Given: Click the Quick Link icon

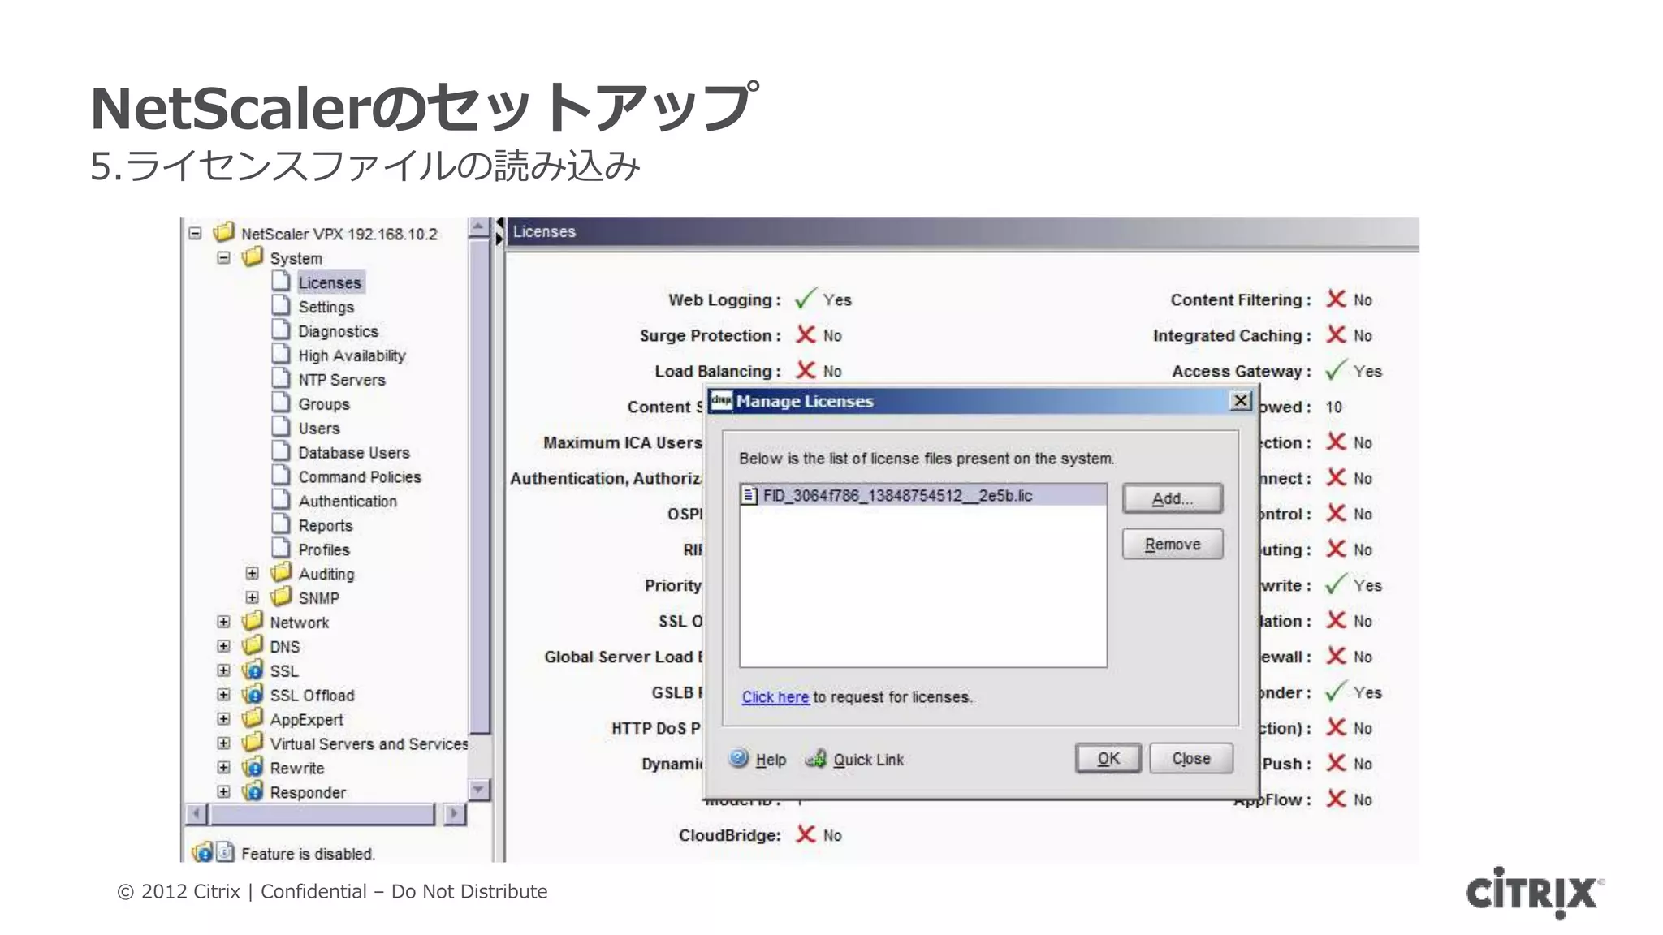Looking at the screenshot, I should (x=815, y=759).
